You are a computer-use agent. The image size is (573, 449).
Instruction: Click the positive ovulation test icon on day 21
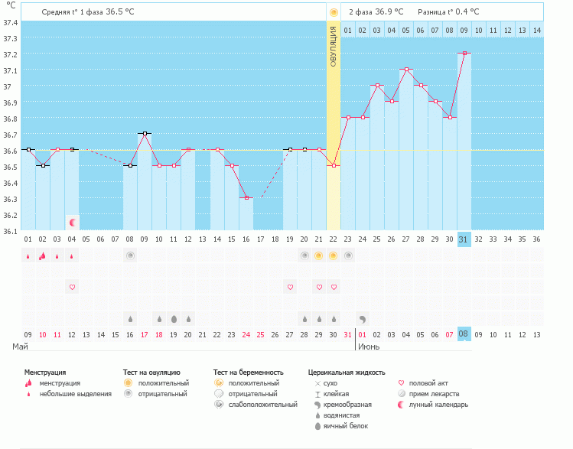319,255
